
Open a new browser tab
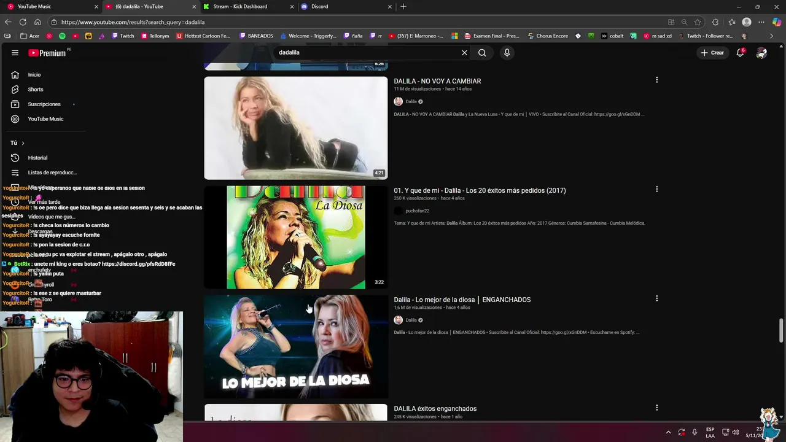pos(403,7)
